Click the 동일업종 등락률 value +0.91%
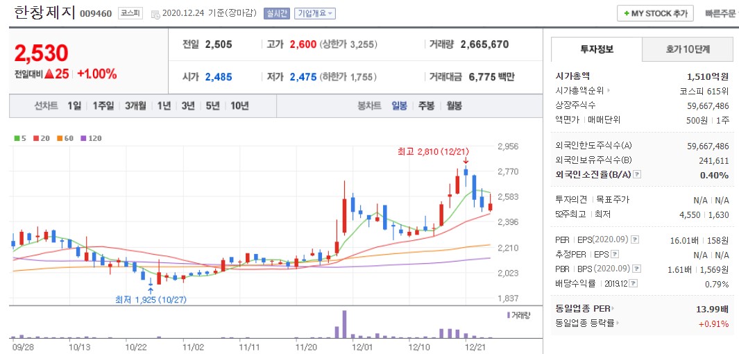 714,324
